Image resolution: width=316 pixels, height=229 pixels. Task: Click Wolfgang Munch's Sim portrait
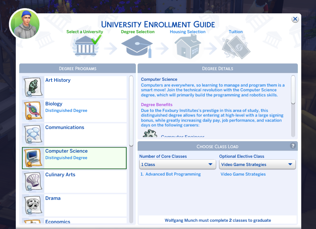point(25,24)
